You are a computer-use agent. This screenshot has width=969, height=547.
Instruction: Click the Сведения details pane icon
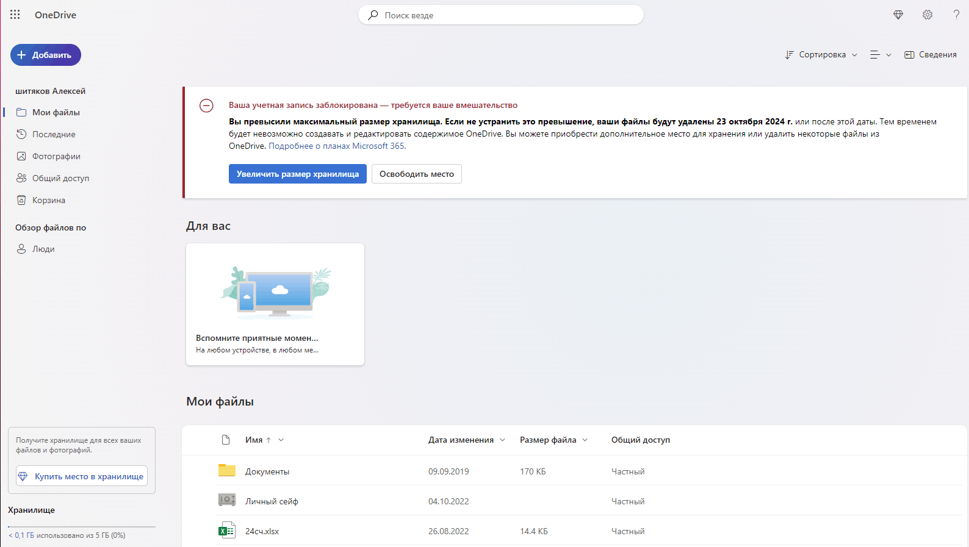(x=909, y=55)
